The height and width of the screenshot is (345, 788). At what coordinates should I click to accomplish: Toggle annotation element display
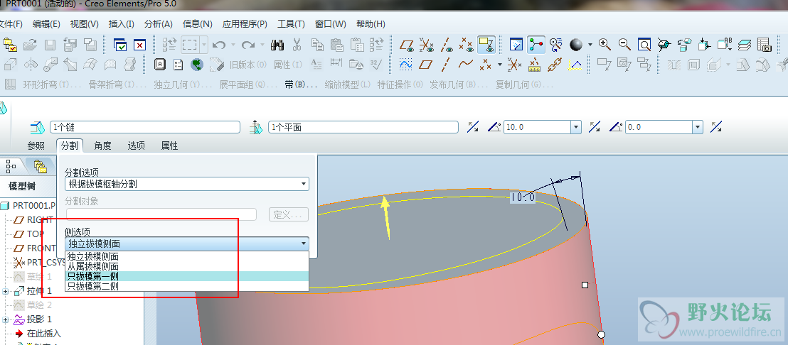[x=486, y=45]
